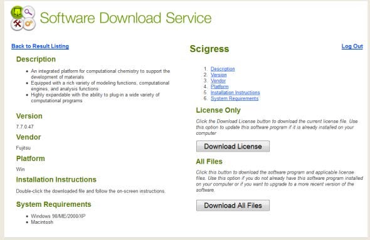Click the 'Equipped with a rich variety' bullet
This screenshot has width=370, height=240.
(100, 86)
